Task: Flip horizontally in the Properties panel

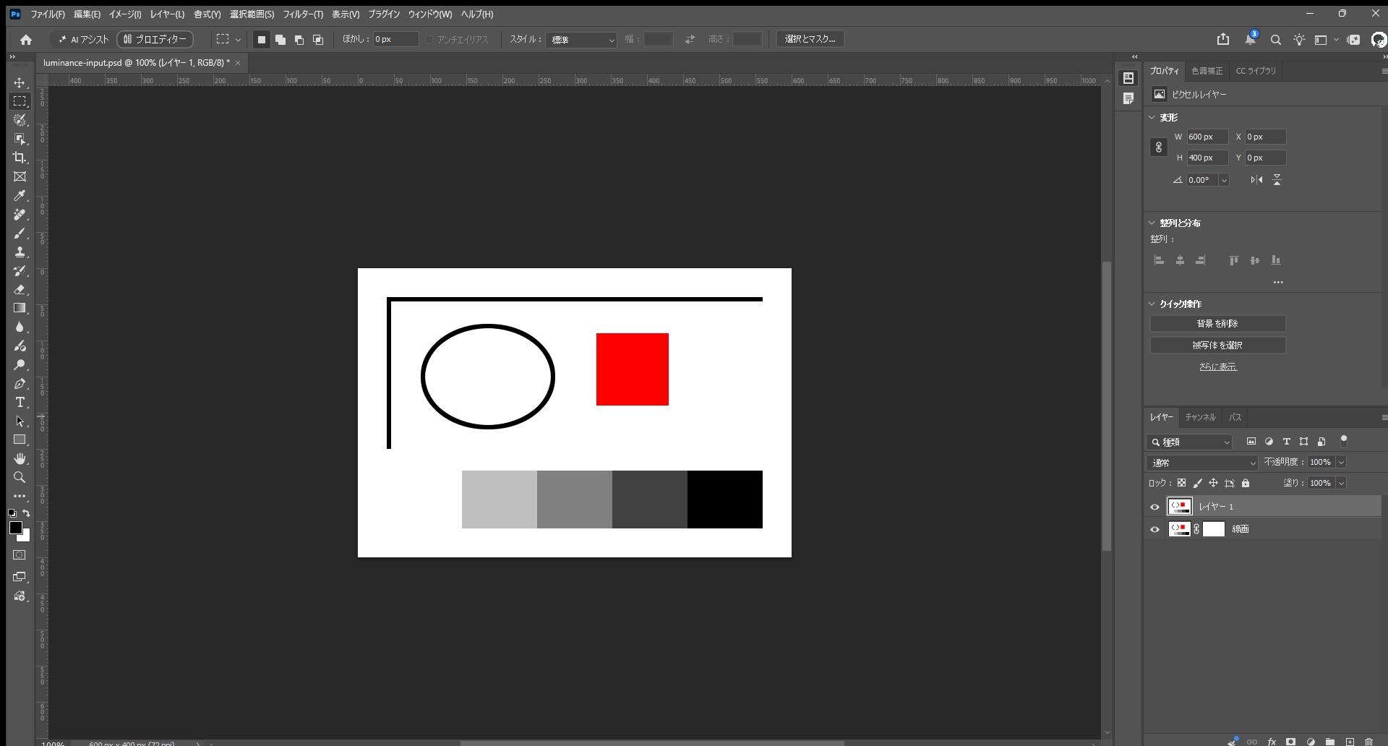Action: (x=1256, y=180)
